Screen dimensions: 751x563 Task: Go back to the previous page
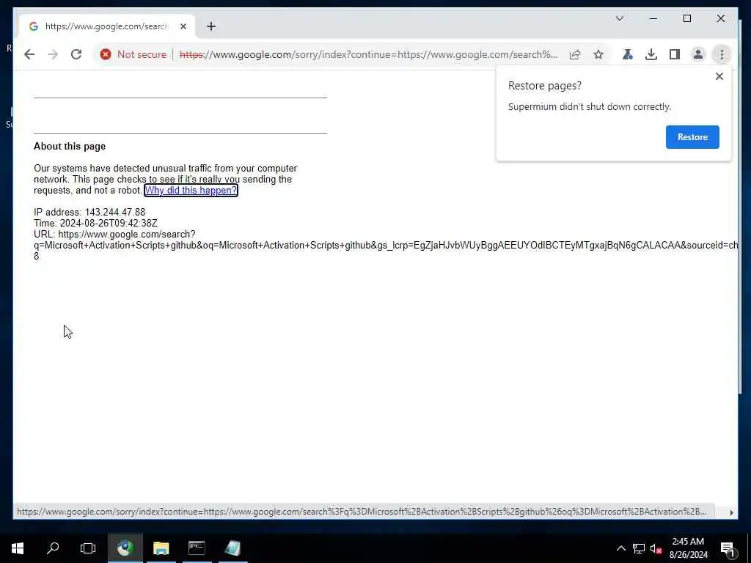coord(29,54)
